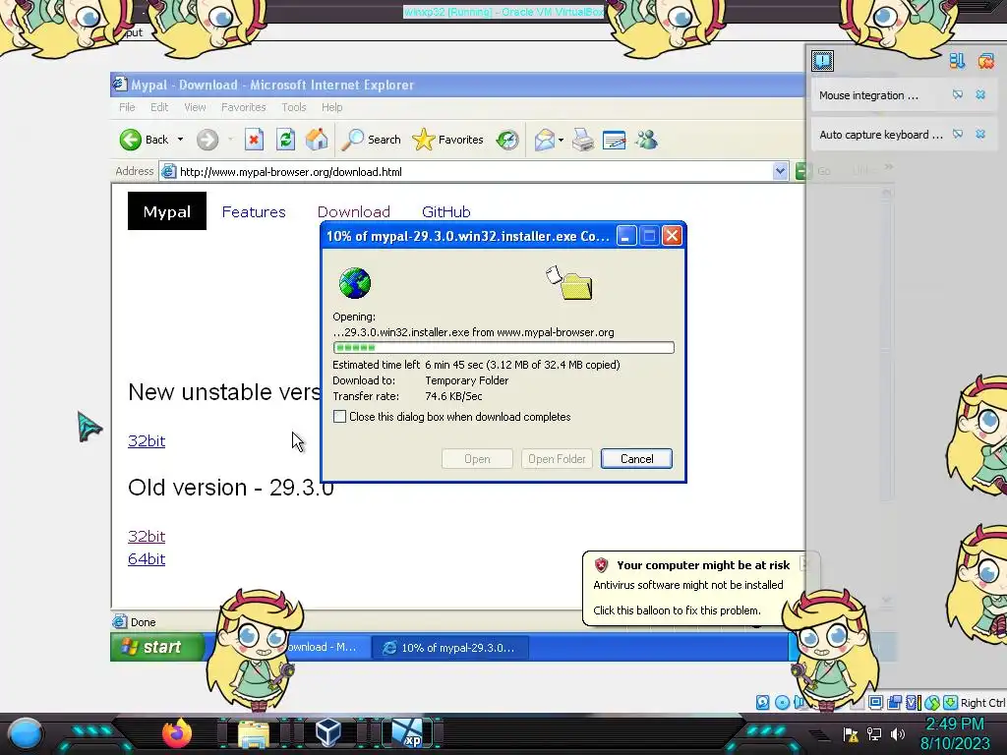This screenshot has height=755, width=1007.
Task: Click the VirtualBox optical disk status icon
Action: [782, 702]
